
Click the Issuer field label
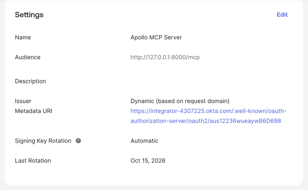coord(23,101)
